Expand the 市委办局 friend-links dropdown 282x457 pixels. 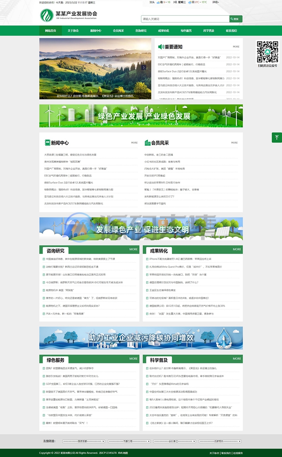coord(129,441)
